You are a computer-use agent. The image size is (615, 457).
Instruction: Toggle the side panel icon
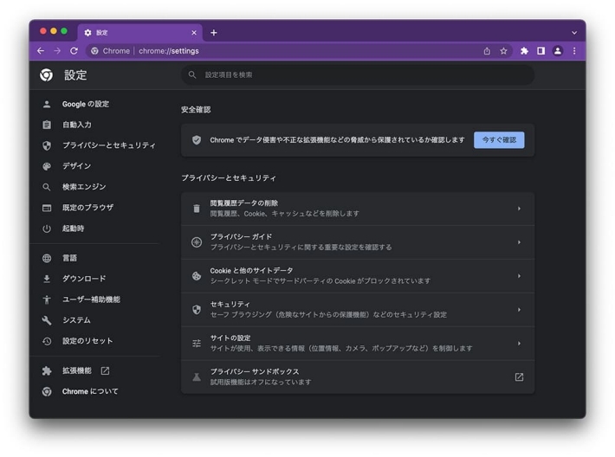point(541,51)
